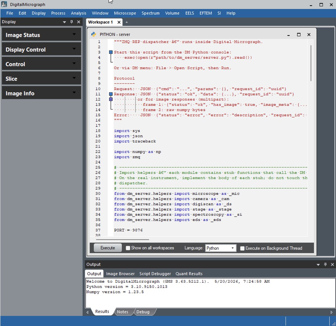Open the SI menu
The width and height of the screenshot is (336, 326).
click(x=219, y=13)
